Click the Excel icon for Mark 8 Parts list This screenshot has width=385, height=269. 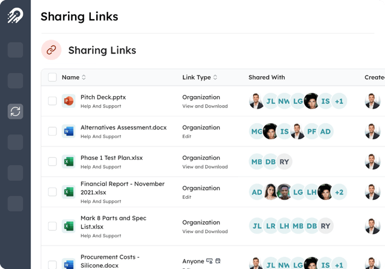tap(68, 226)
